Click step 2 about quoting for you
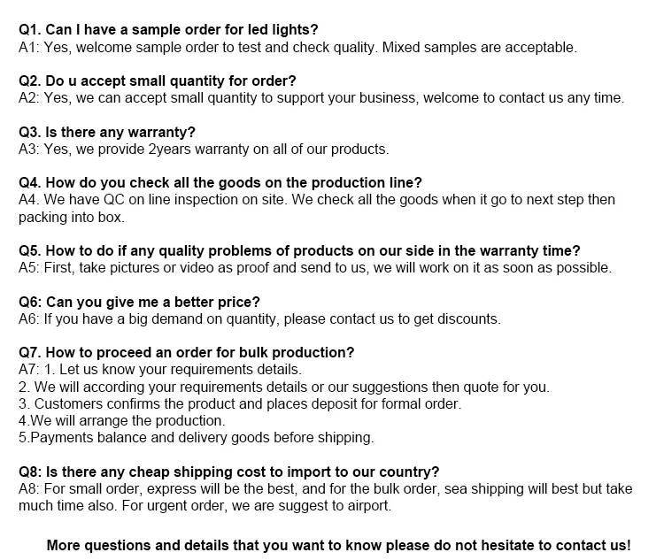The image size is (664, 560). [x=283, y=387]
